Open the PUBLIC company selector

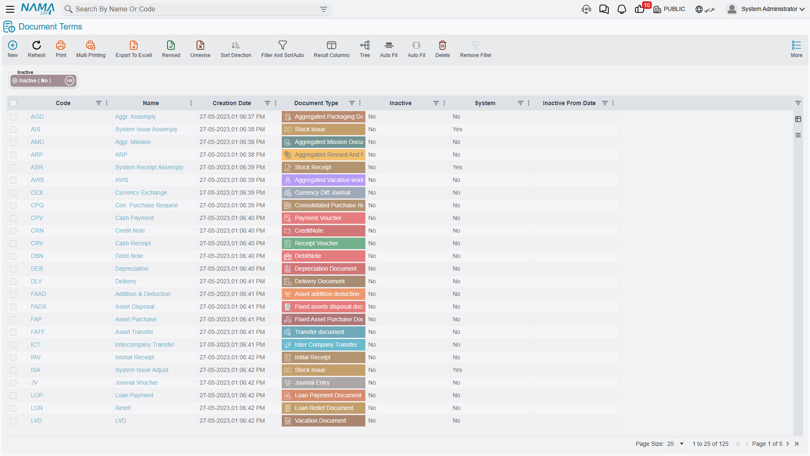coord(669,9)
